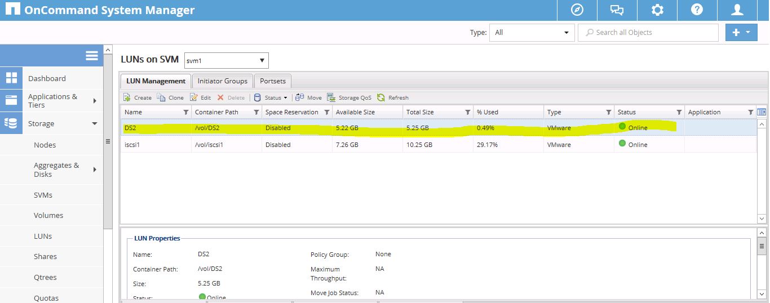The width and height of the screenshot is (770, 303).
Task: Open the compass navigation icon in header
Action: pos(577,10)
